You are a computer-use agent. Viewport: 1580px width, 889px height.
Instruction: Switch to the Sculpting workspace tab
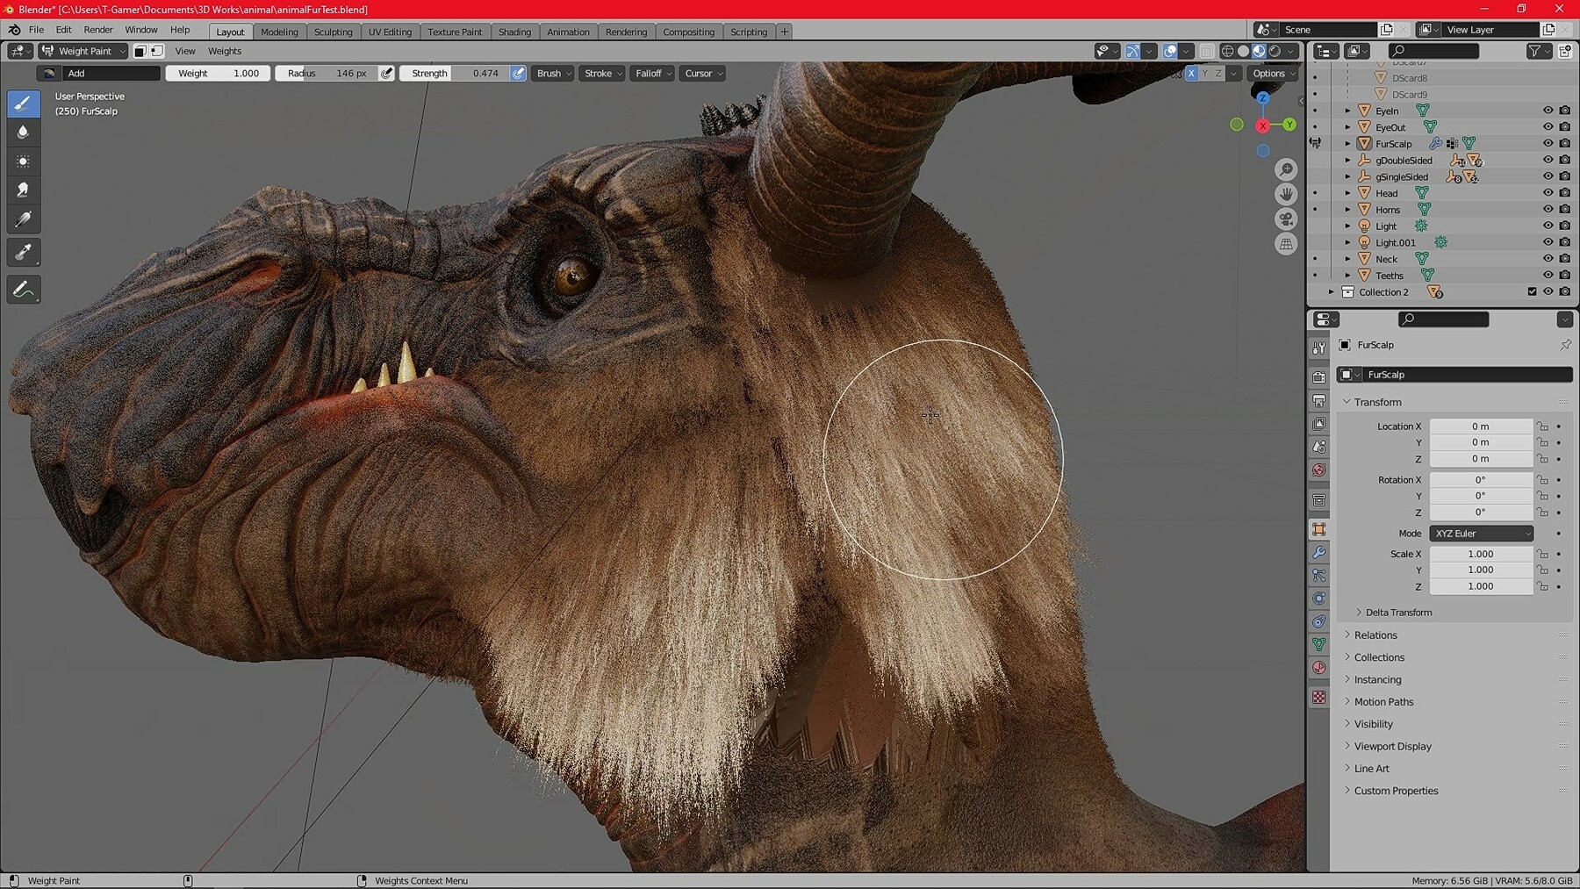coord(334,32)
